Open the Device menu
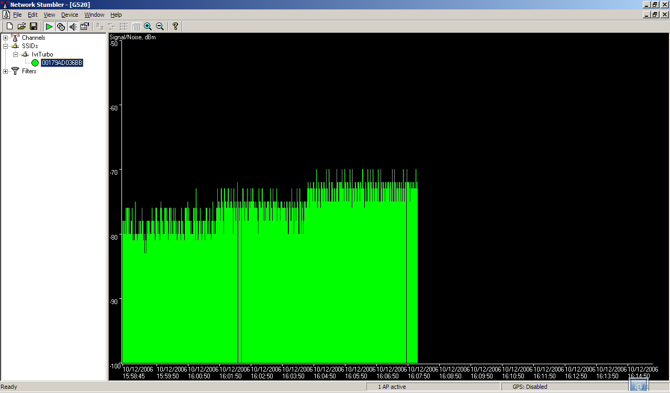670x393 pixels. click(x=70, y=15)
